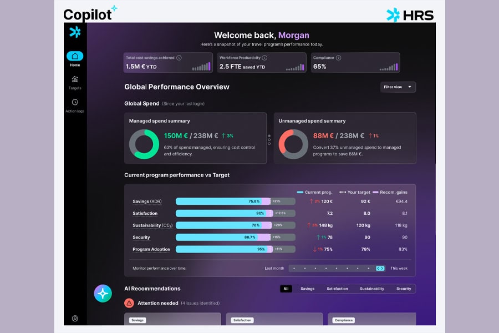Show info for Total cost savings achieved
The image size is (499, 333).
[x=179, y=58]
